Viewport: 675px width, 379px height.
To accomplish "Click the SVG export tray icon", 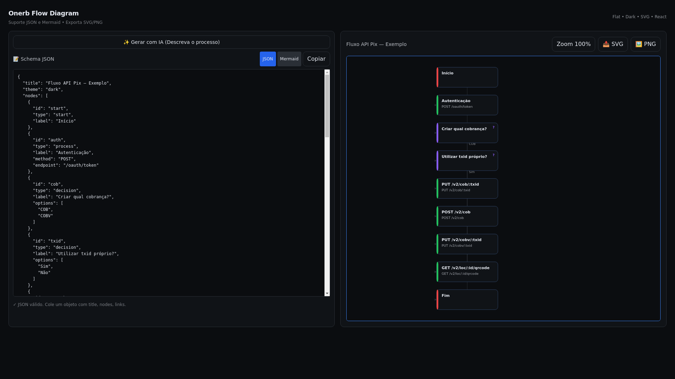I will (x=606, y=44).
